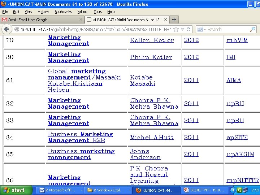Click row number 85 cell

24,155
